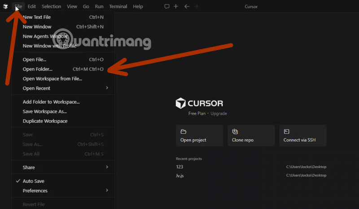
Task: Expand the Preferences submenu arrow
Action: (107, 190)
